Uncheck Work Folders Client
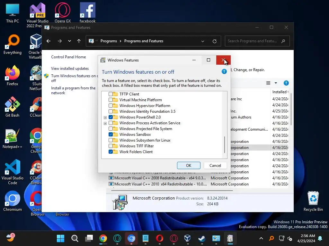The width and height of the screenshot is (329, 246). point(111,152)
